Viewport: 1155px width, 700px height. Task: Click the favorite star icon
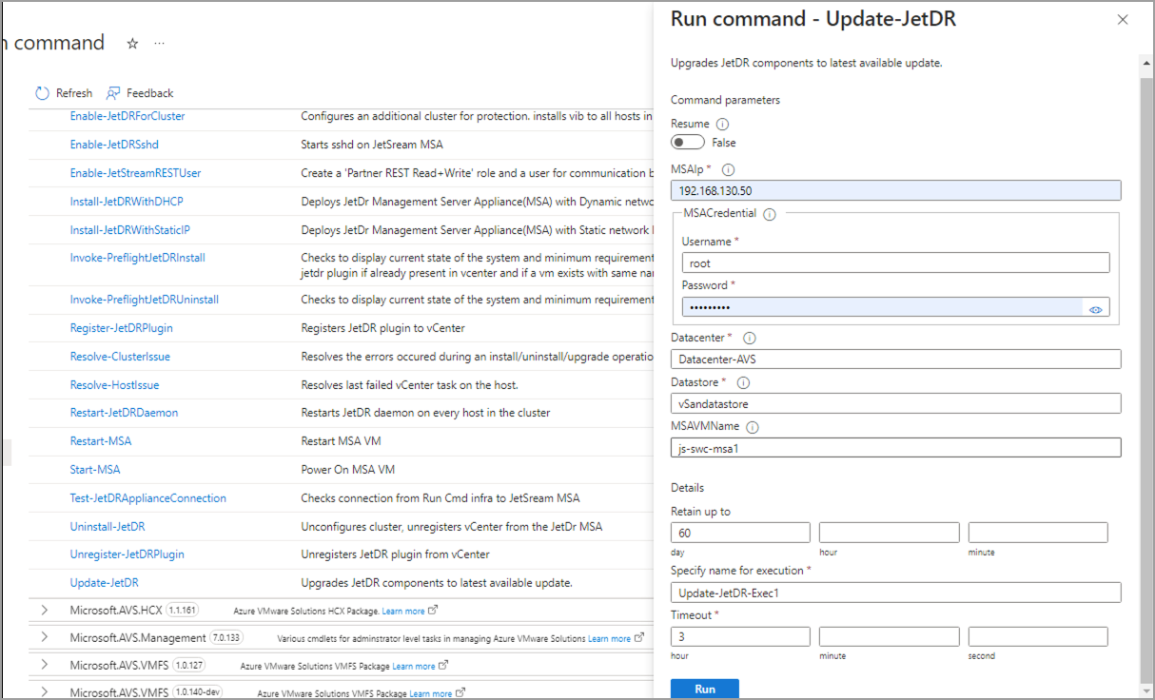tap(133, 44)
